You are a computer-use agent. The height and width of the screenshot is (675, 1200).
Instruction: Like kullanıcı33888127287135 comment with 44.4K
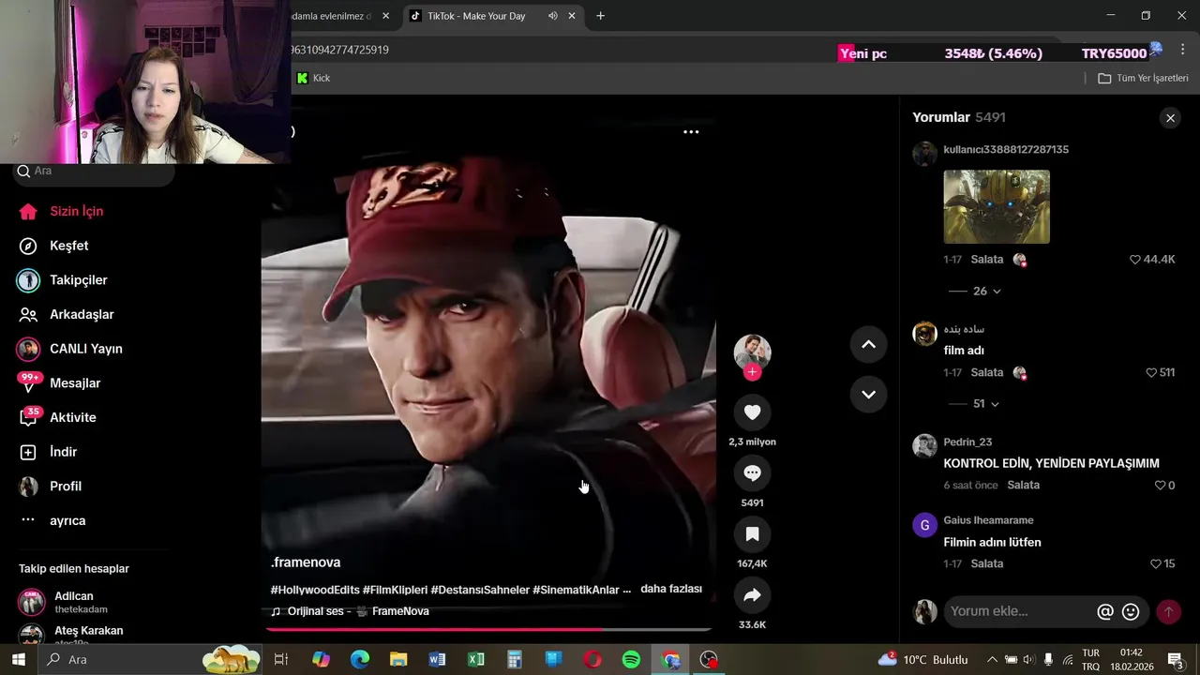tap(1135, 260)
